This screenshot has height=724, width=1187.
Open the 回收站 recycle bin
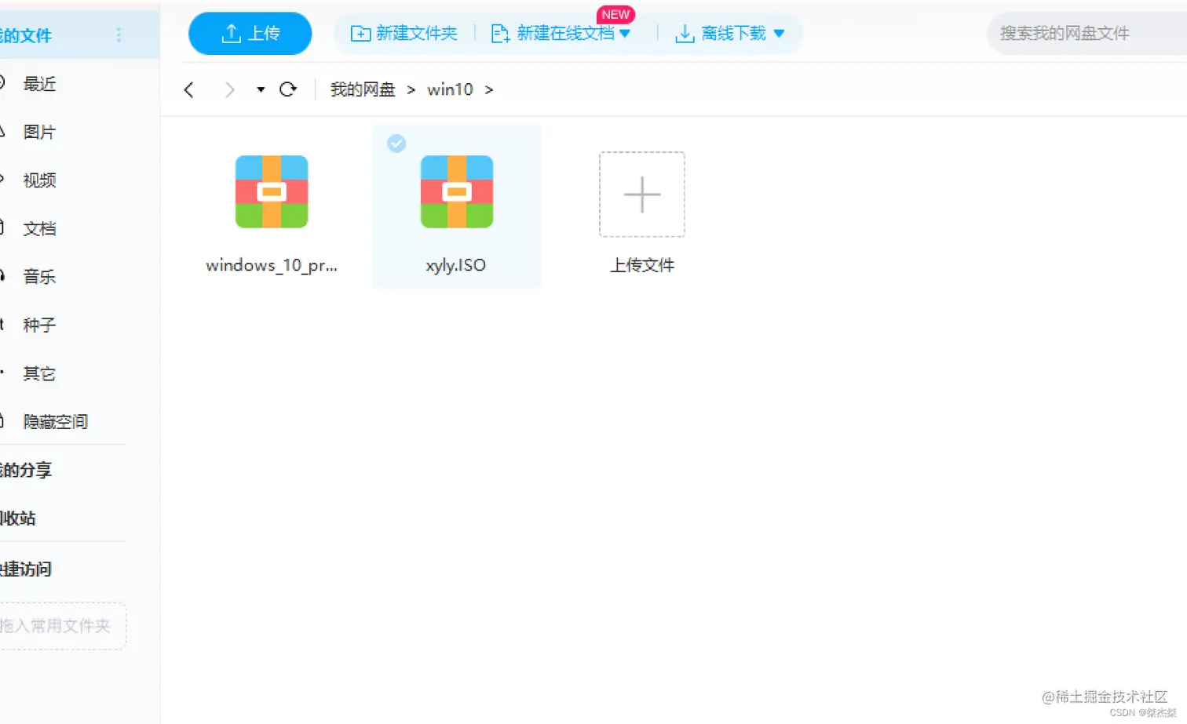coord(18,518)
